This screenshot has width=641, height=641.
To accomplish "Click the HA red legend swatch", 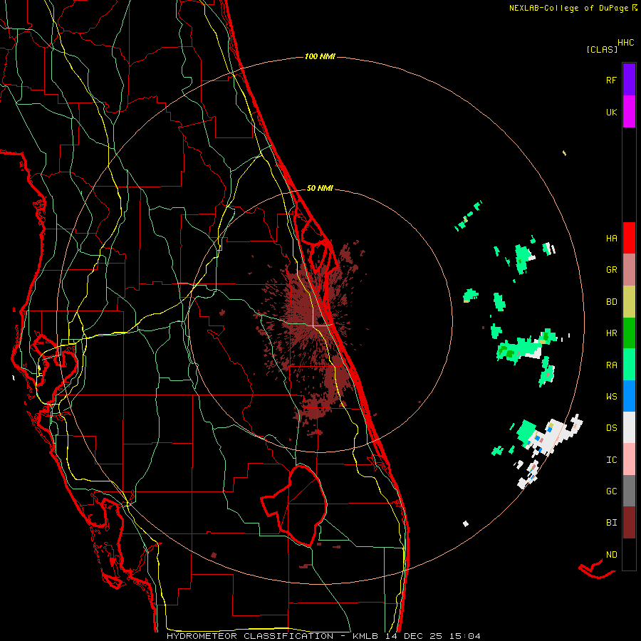I will click(x=629, y=238).
